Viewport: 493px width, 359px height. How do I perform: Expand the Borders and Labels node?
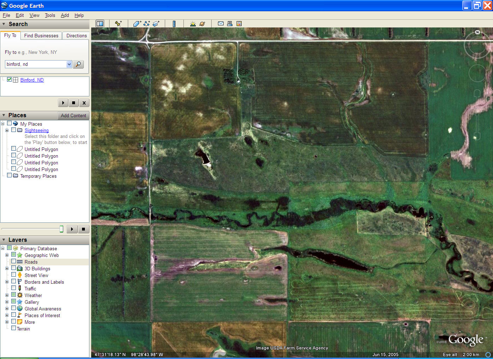pyautogui.click(x=7, y=282)
